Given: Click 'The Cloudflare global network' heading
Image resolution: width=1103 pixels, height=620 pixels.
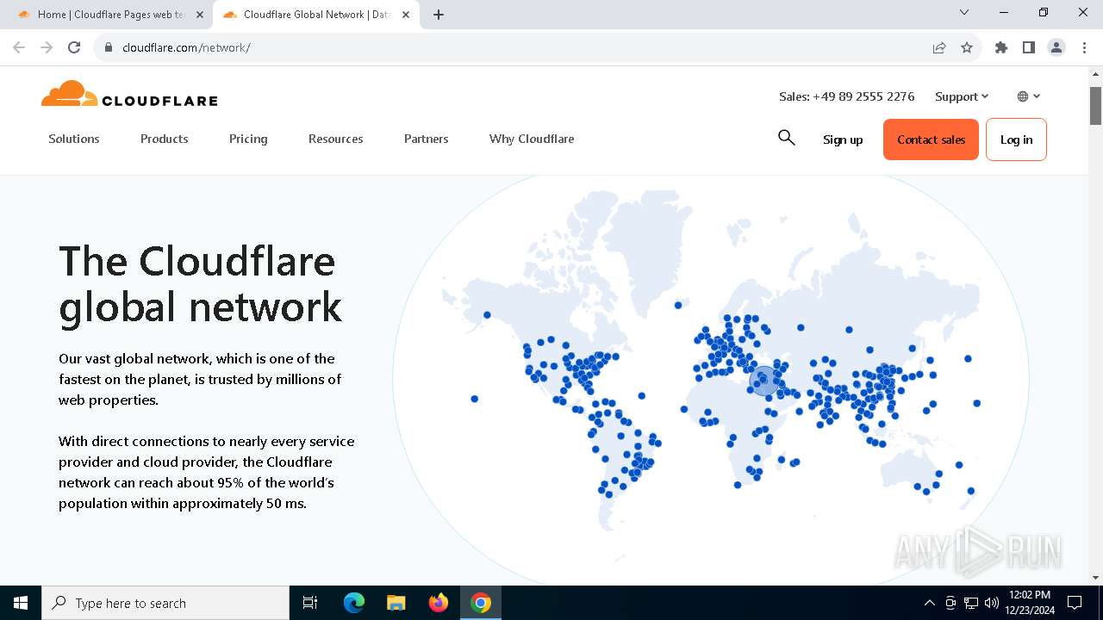Looking at the screenshot, I should pyautogui.click(x=201, y=284).
